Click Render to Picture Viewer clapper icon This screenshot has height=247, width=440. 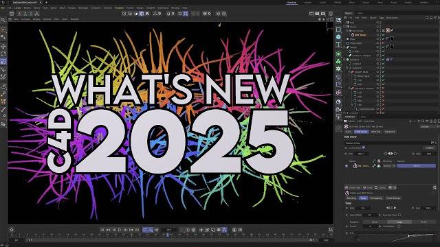(x=317, y=14)
